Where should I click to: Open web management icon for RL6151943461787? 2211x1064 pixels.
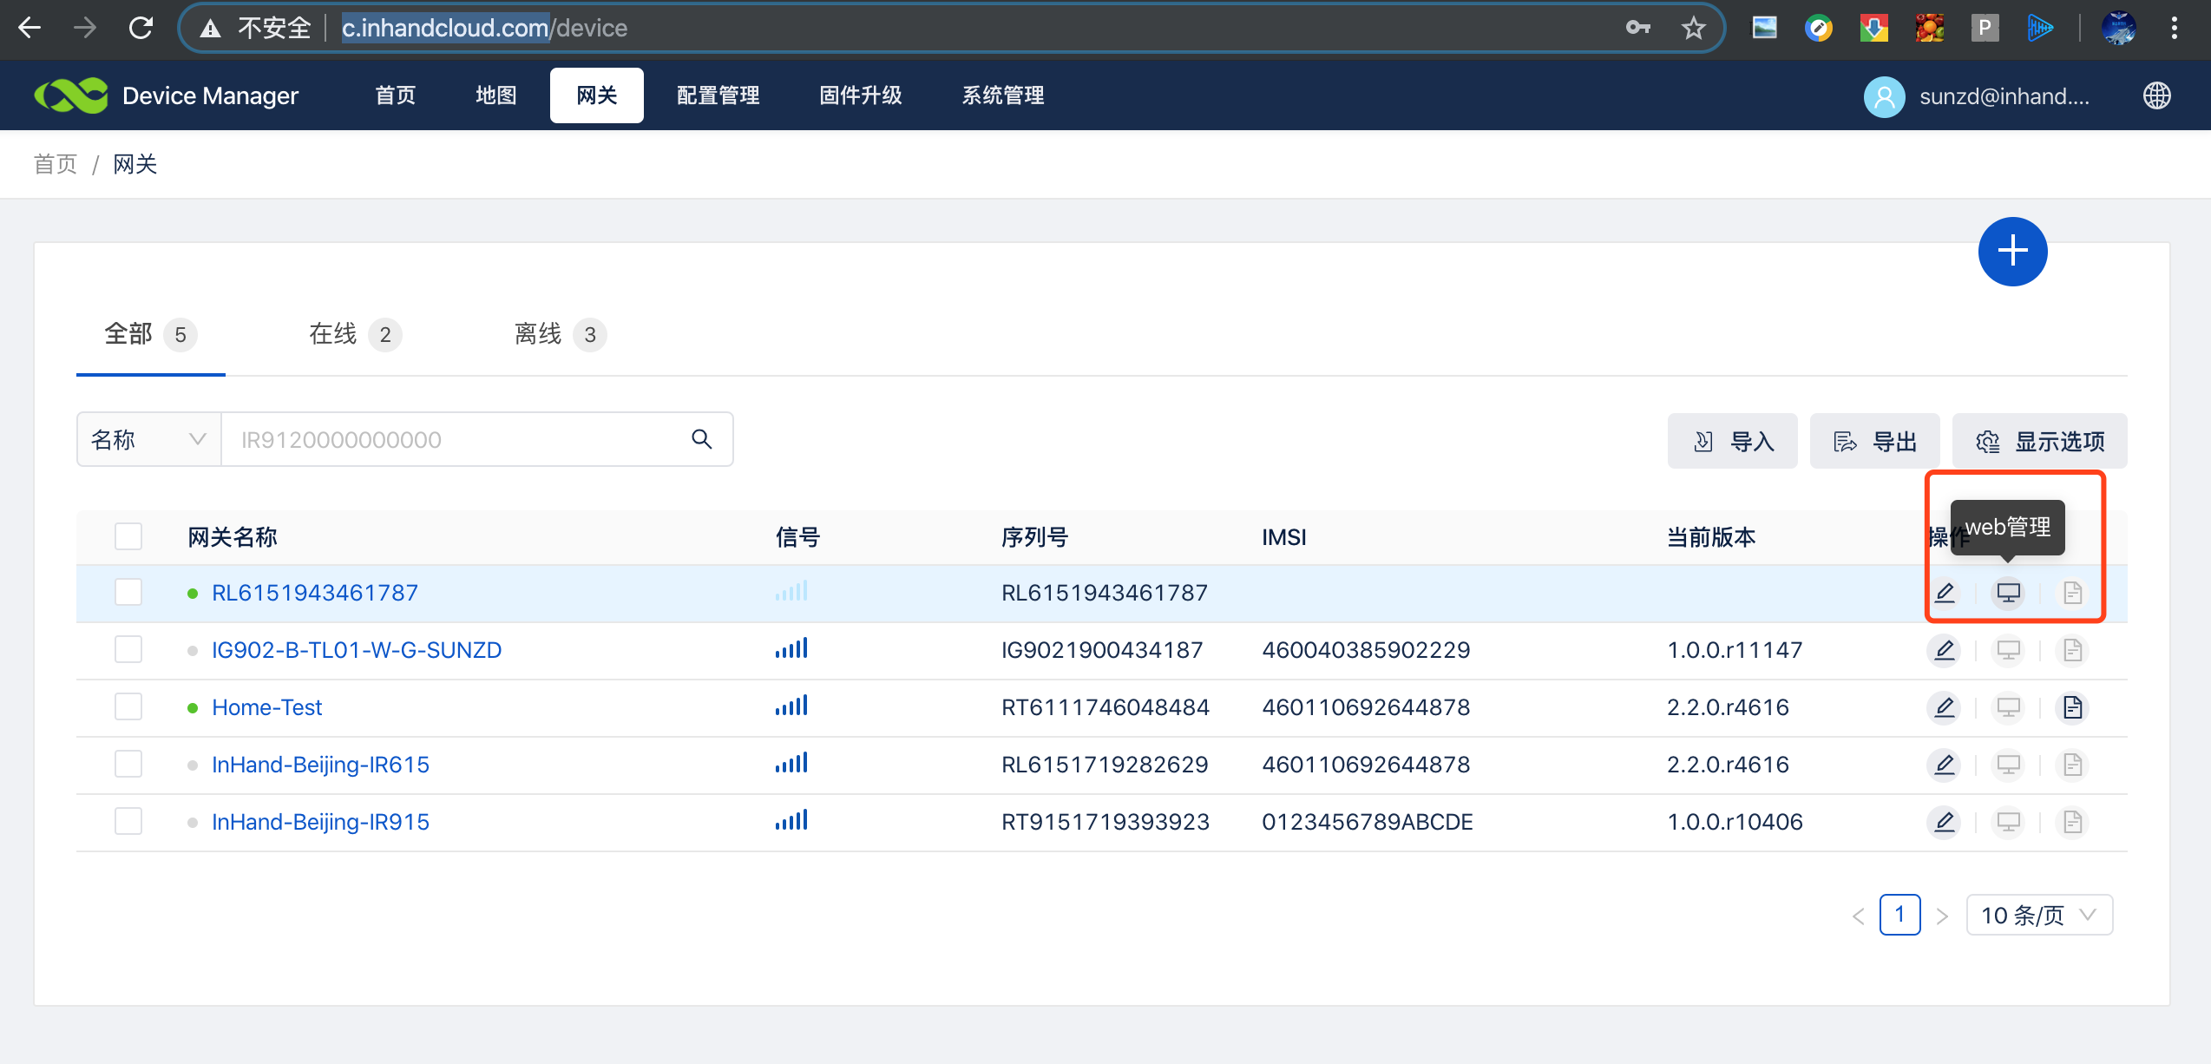[x=2008, y=593]
